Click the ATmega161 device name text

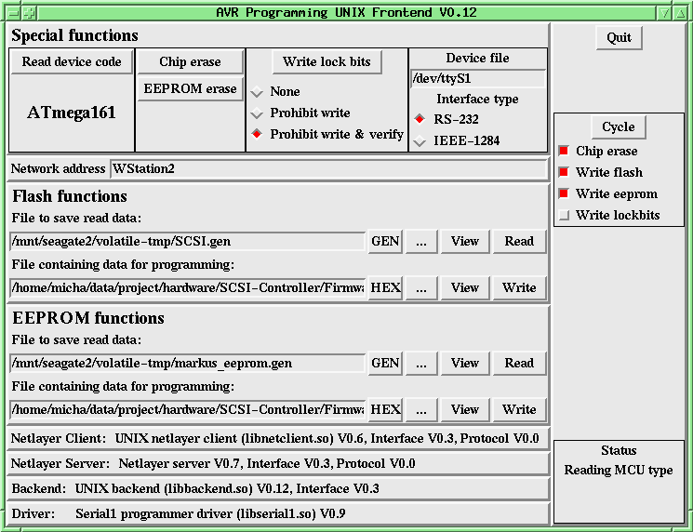(71, 113)
